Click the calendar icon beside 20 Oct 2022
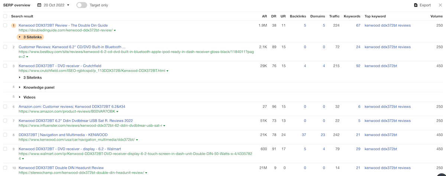This screenshot has width=446, height=176. tap(39, 5)
